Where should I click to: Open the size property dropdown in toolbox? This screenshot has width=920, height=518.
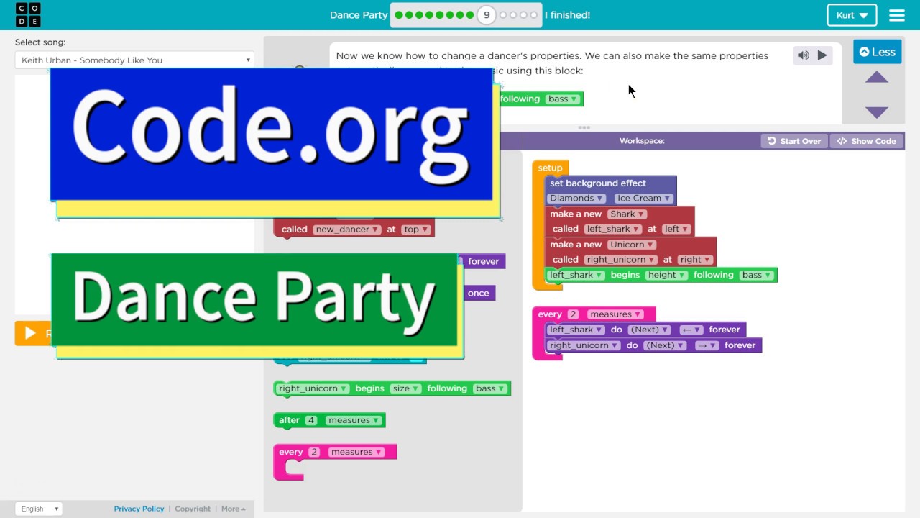[405, 388]
